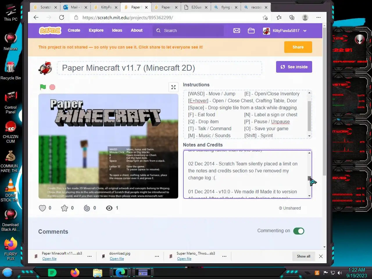The width and height of the screenshot is (372, 279).
Task: Open File Explorer from the taskbar
Action: tap(98, 273)
